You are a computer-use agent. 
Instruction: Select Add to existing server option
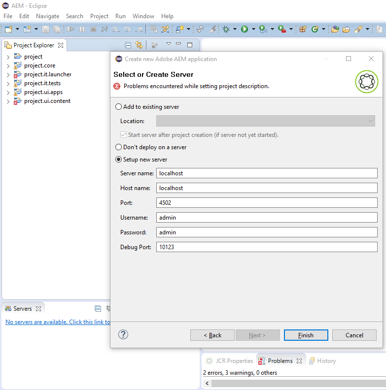pos(118,107)
